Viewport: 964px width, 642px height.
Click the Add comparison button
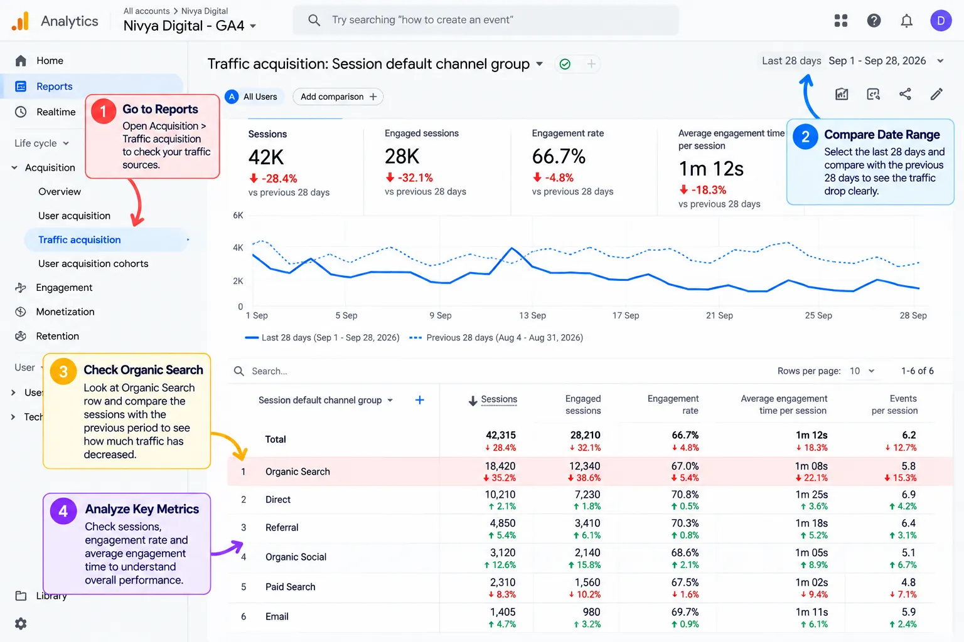pyautogui.click(x=338, y=97)
